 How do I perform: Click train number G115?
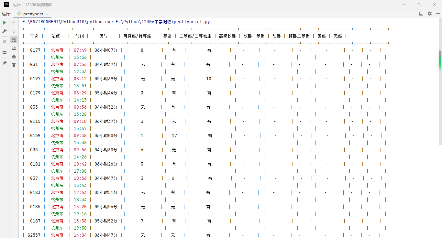tap(35, 121)
